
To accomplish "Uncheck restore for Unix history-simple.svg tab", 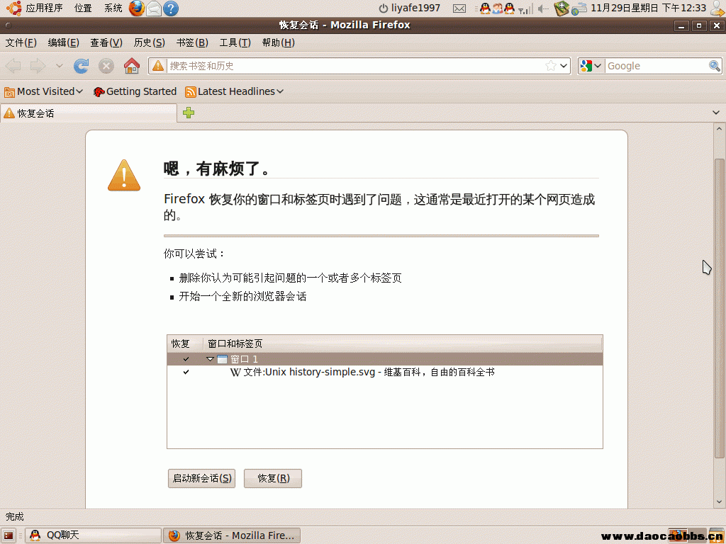I will (186, 372).
